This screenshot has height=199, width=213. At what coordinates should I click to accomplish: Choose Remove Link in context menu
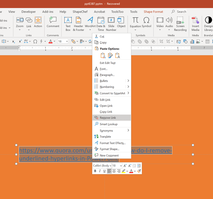point(112,118)
